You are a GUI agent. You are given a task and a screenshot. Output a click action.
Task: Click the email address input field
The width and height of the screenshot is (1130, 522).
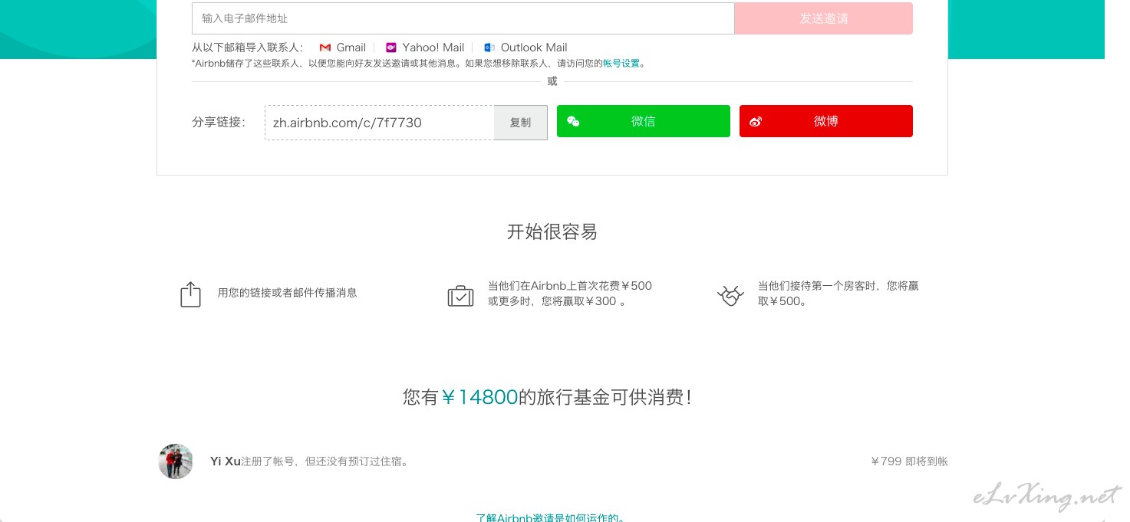[463, 18]
